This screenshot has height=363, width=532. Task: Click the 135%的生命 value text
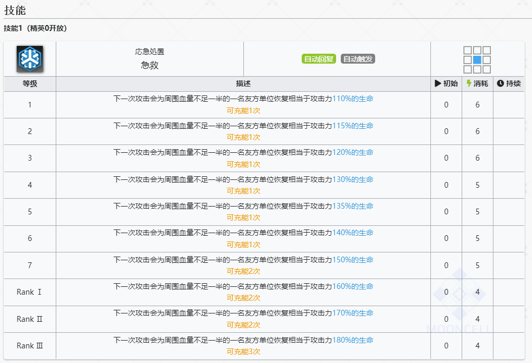pos(353,206)
